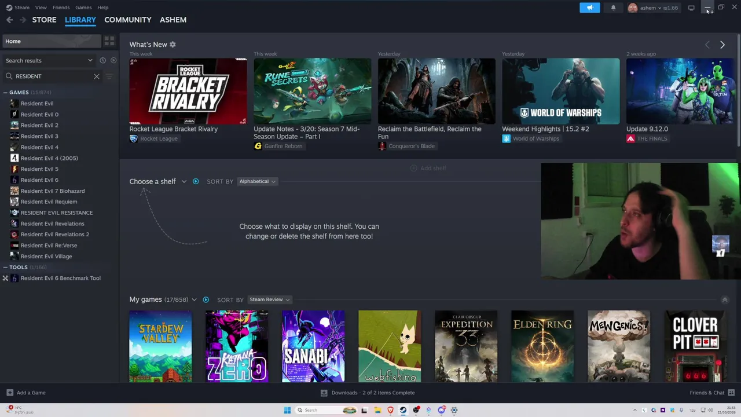
Task: Select Resident Evil Requiem in list
Action: [x=49, y=202]
